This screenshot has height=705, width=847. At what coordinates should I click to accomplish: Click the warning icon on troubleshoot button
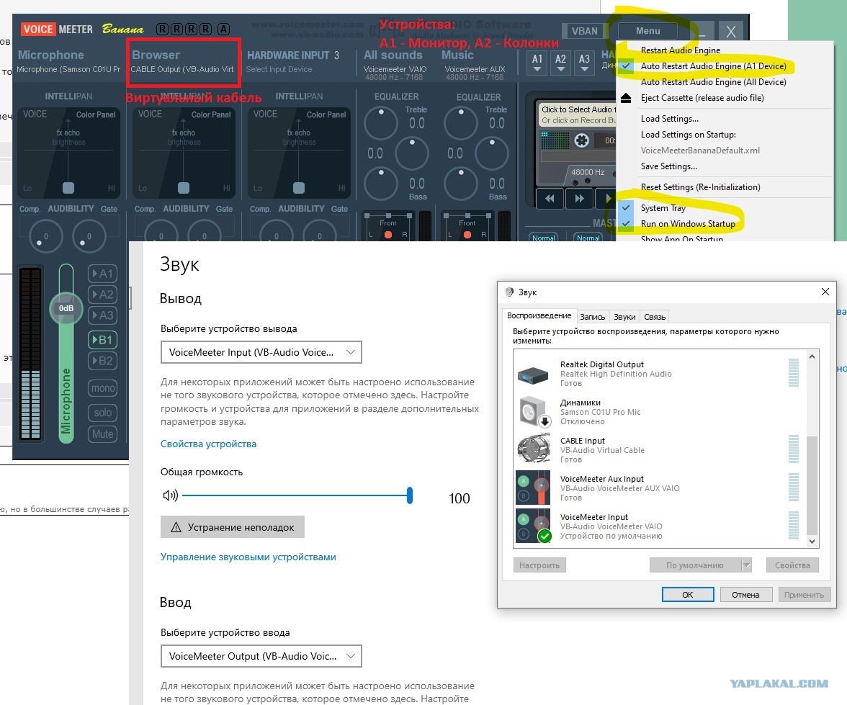point(176,527)
